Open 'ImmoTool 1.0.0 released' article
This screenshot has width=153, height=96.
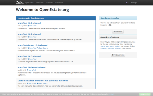tap(29, 56)
